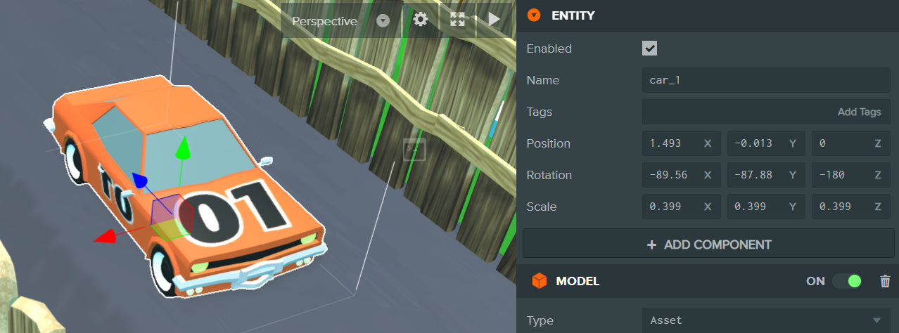Click the Rotation Y value field

coord(758,175)
